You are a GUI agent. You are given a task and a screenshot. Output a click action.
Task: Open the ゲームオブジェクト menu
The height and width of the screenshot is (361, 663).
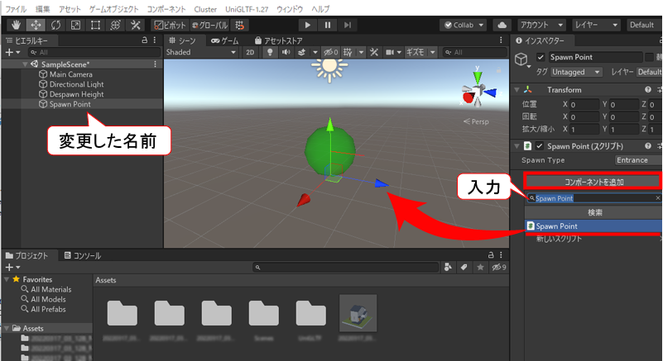pos(114,7)
